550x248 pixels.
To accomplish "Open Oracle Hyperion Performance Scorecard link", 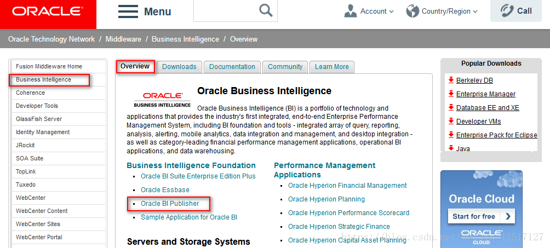I will click(x=348, y=212).
